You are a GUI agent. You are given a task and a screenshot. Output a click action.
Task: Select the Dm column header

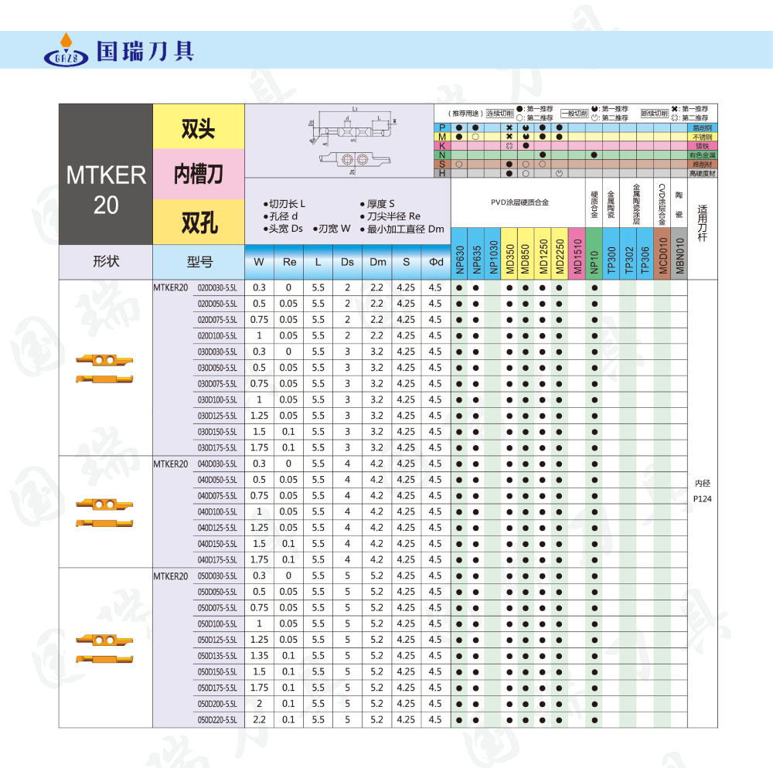[377, 262]
